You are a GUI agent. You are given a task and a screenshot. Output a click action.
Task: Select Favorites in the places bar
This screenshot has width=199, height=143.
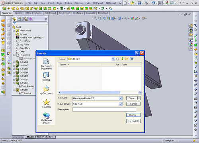click(47, 104)
